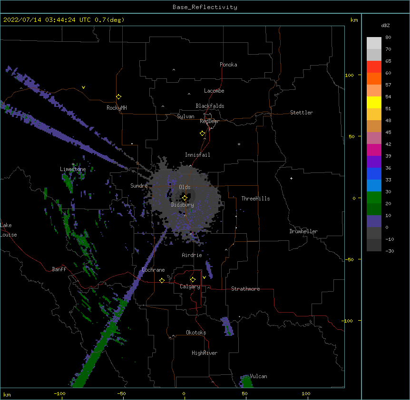Click the small purple echo east of Airdrie

point(209,269)
